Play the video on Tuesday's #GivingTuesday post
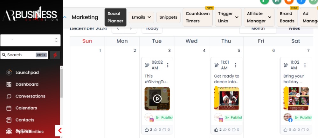The image size is (318, 138). tap(157, 98)
